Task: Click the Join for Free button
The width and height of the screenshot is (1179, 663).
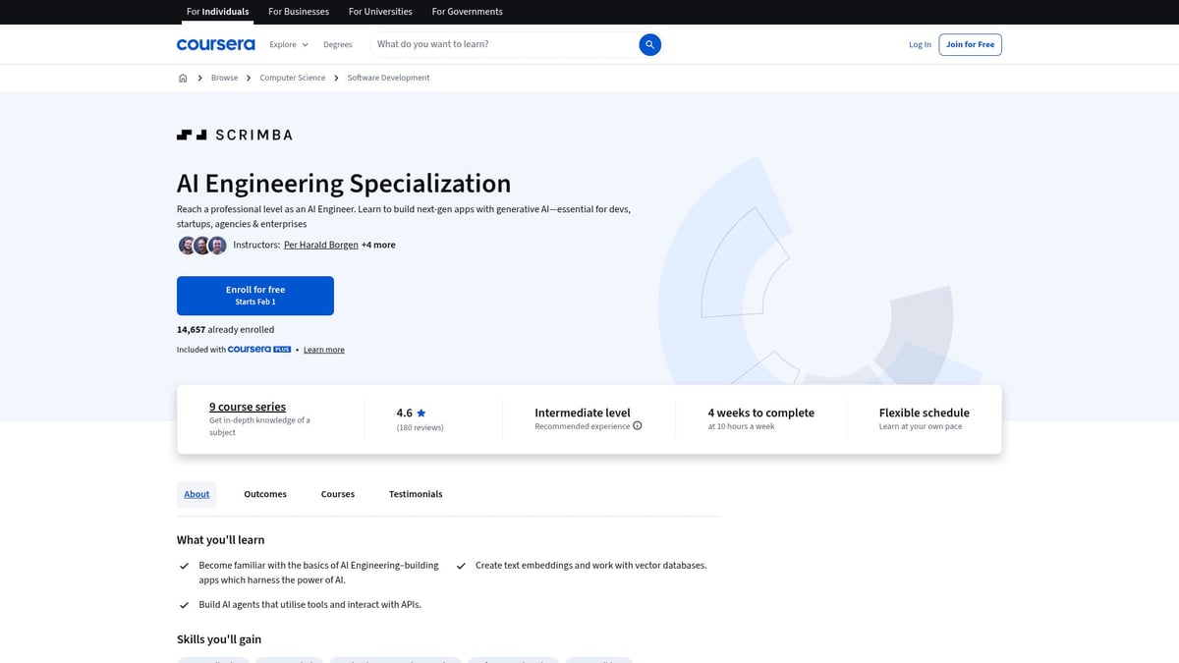Action: point(971,44)
